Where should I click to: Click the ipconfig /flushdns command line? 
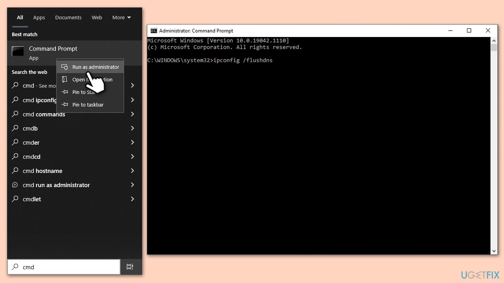pos(210,60)
